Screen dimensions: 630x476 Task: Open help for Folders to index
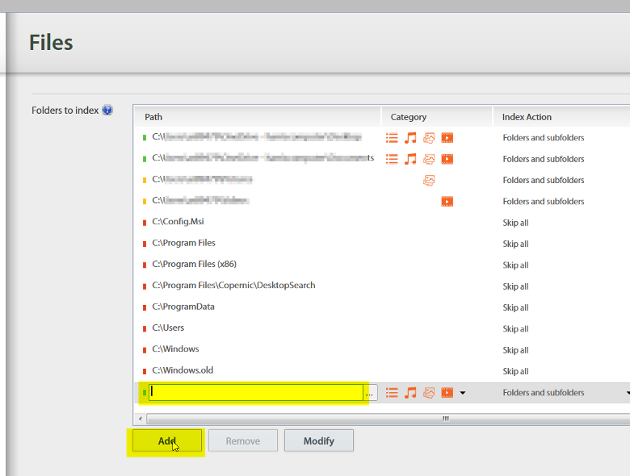point(107,111)
